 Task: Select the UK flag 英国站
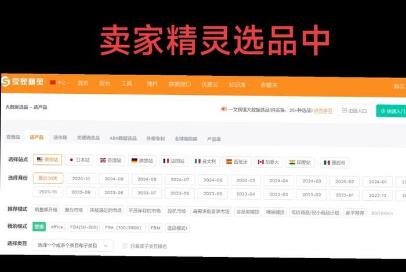tap(111, 160)
